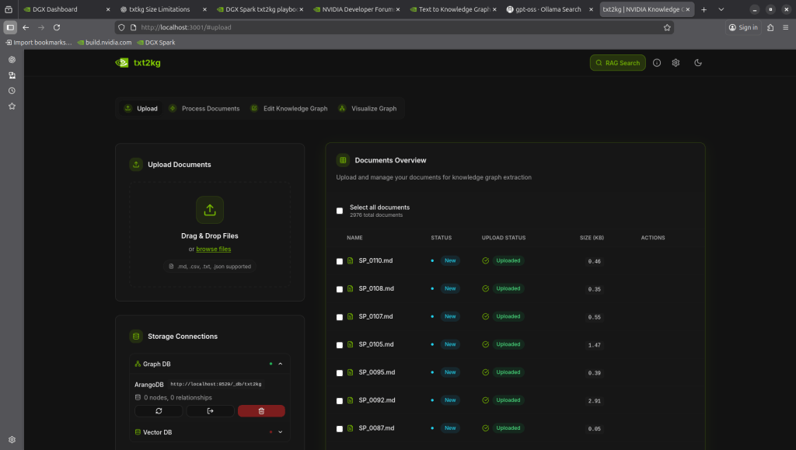This screenshot has width=796, height=450.
Task: Click the red trash button for ArangoDB
Action: 261,411
